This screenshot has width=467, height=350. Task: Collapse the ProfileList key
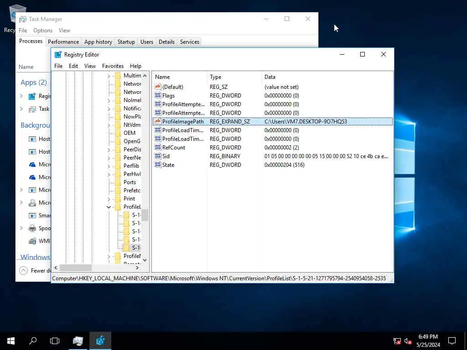tap(109, 207)
